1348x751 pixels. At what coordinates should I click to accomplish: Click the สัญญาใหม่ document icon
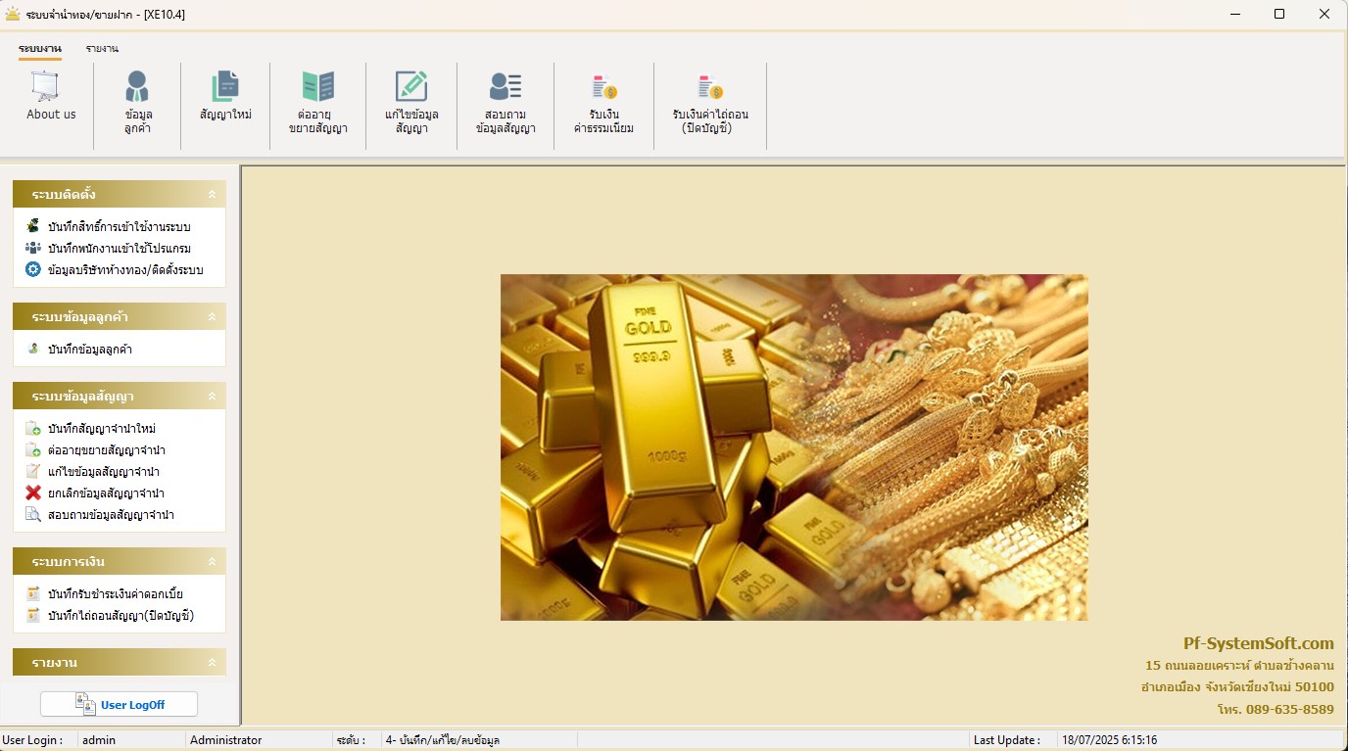pyautogui.click(x=225, y=87)
